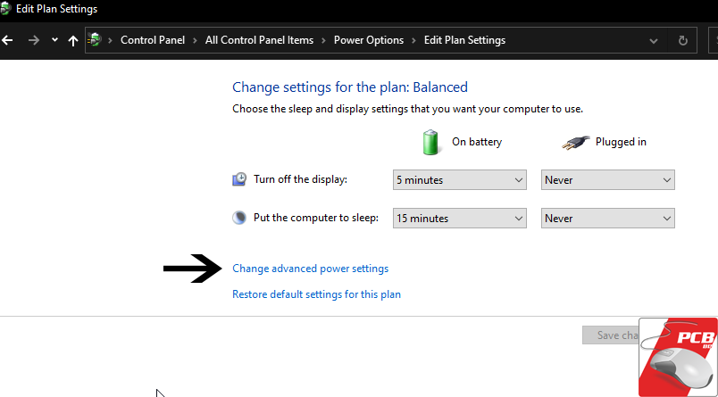Expand the address bar history dropdown
The width and height of the screenshot is (718, 397).
click(x=655, y=40)
